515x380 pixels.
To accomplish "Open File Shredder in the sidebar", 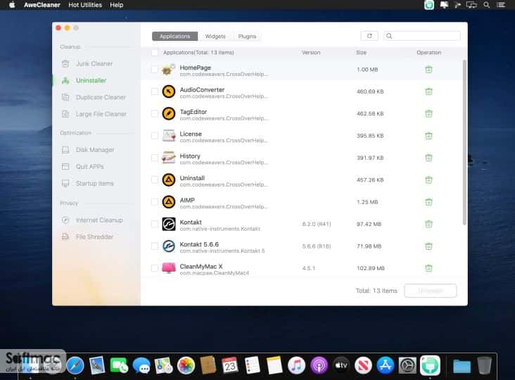I will click(87, 237).
